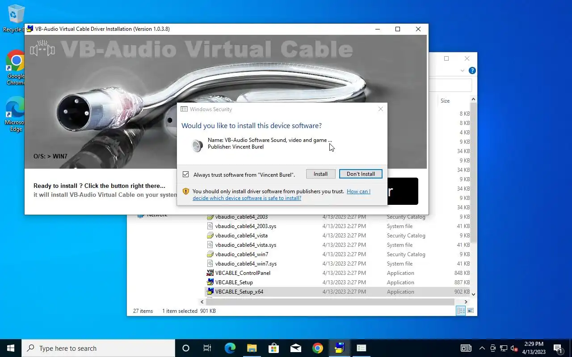Show hidden icons in system tray

click(482, 348)
